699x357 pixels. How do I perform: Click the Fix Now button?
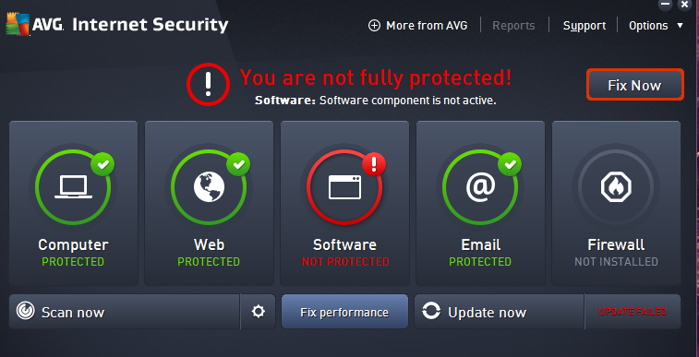tap(634, 85)
